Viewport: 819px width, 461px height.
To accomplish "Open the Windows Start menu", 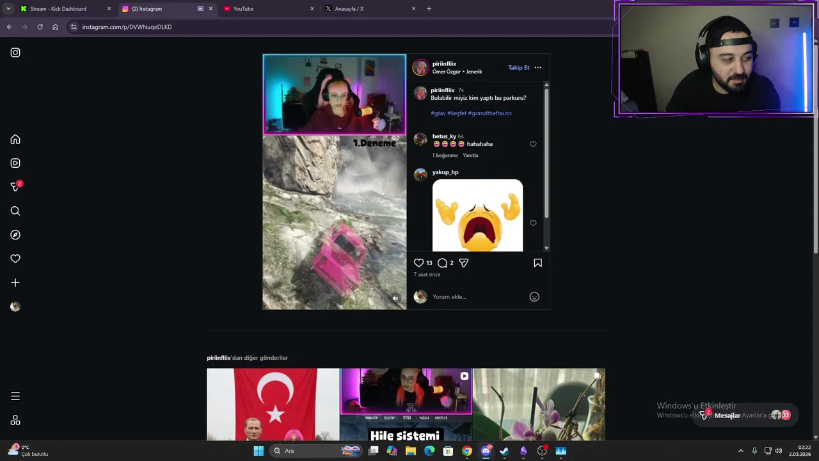I will coord(258,451).
